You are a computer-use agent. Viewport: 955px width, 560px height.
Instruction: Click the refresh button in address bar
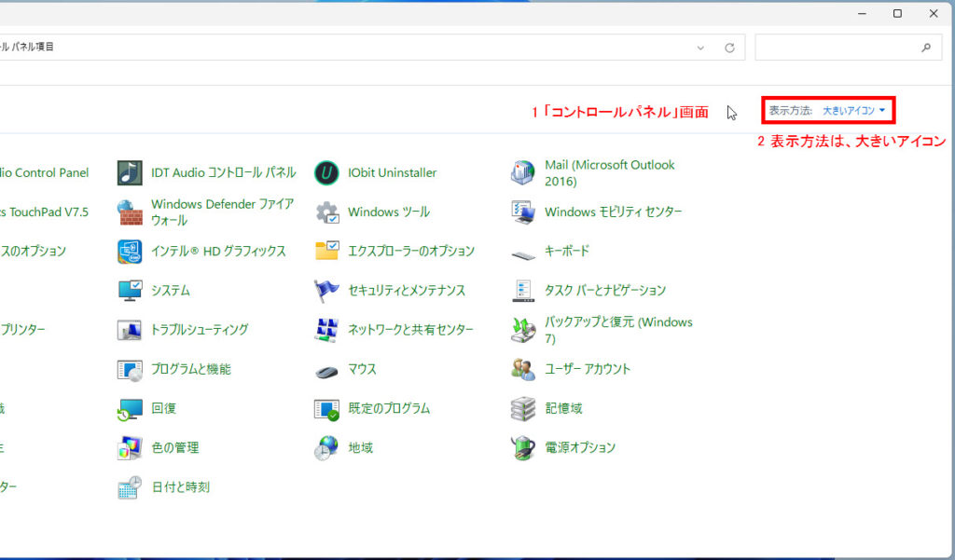[x=729, y=48]
